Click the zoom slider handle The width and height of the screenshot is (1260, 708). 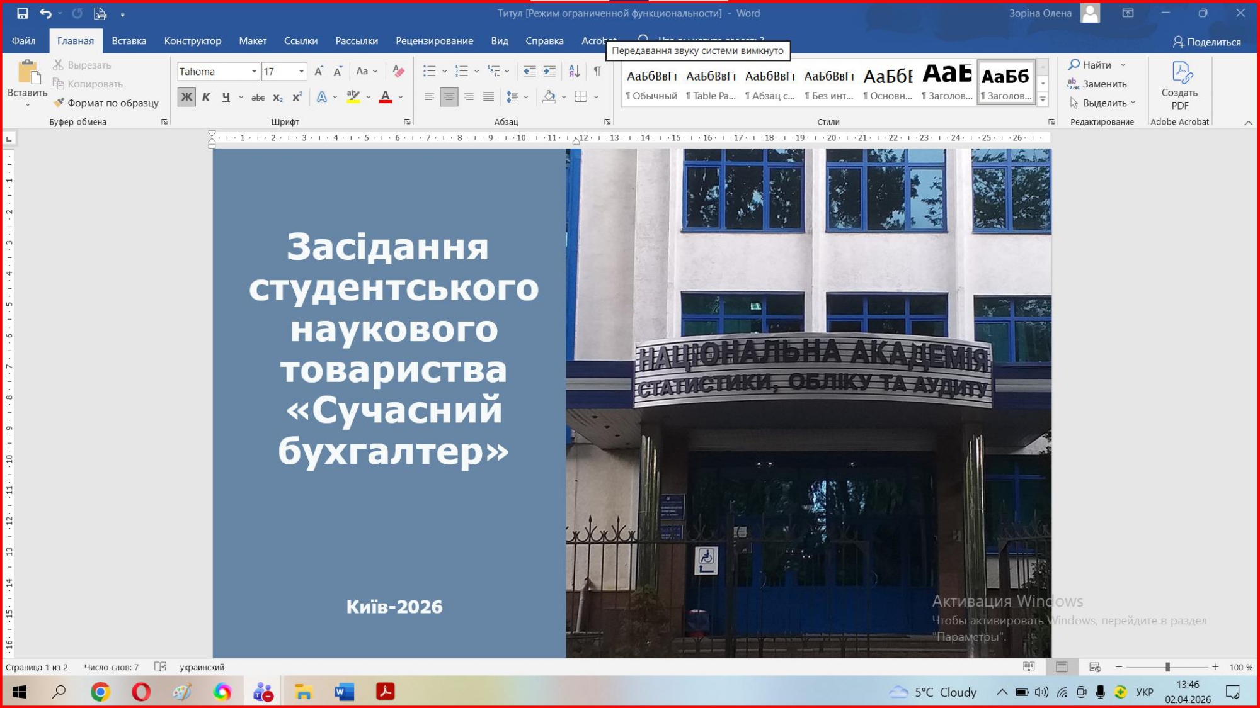1167,667
